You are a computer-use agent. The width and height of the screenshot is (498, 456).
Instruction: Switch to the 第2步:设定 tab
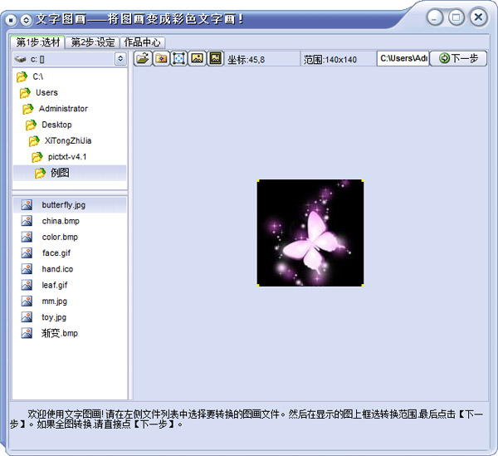point(92,42)
